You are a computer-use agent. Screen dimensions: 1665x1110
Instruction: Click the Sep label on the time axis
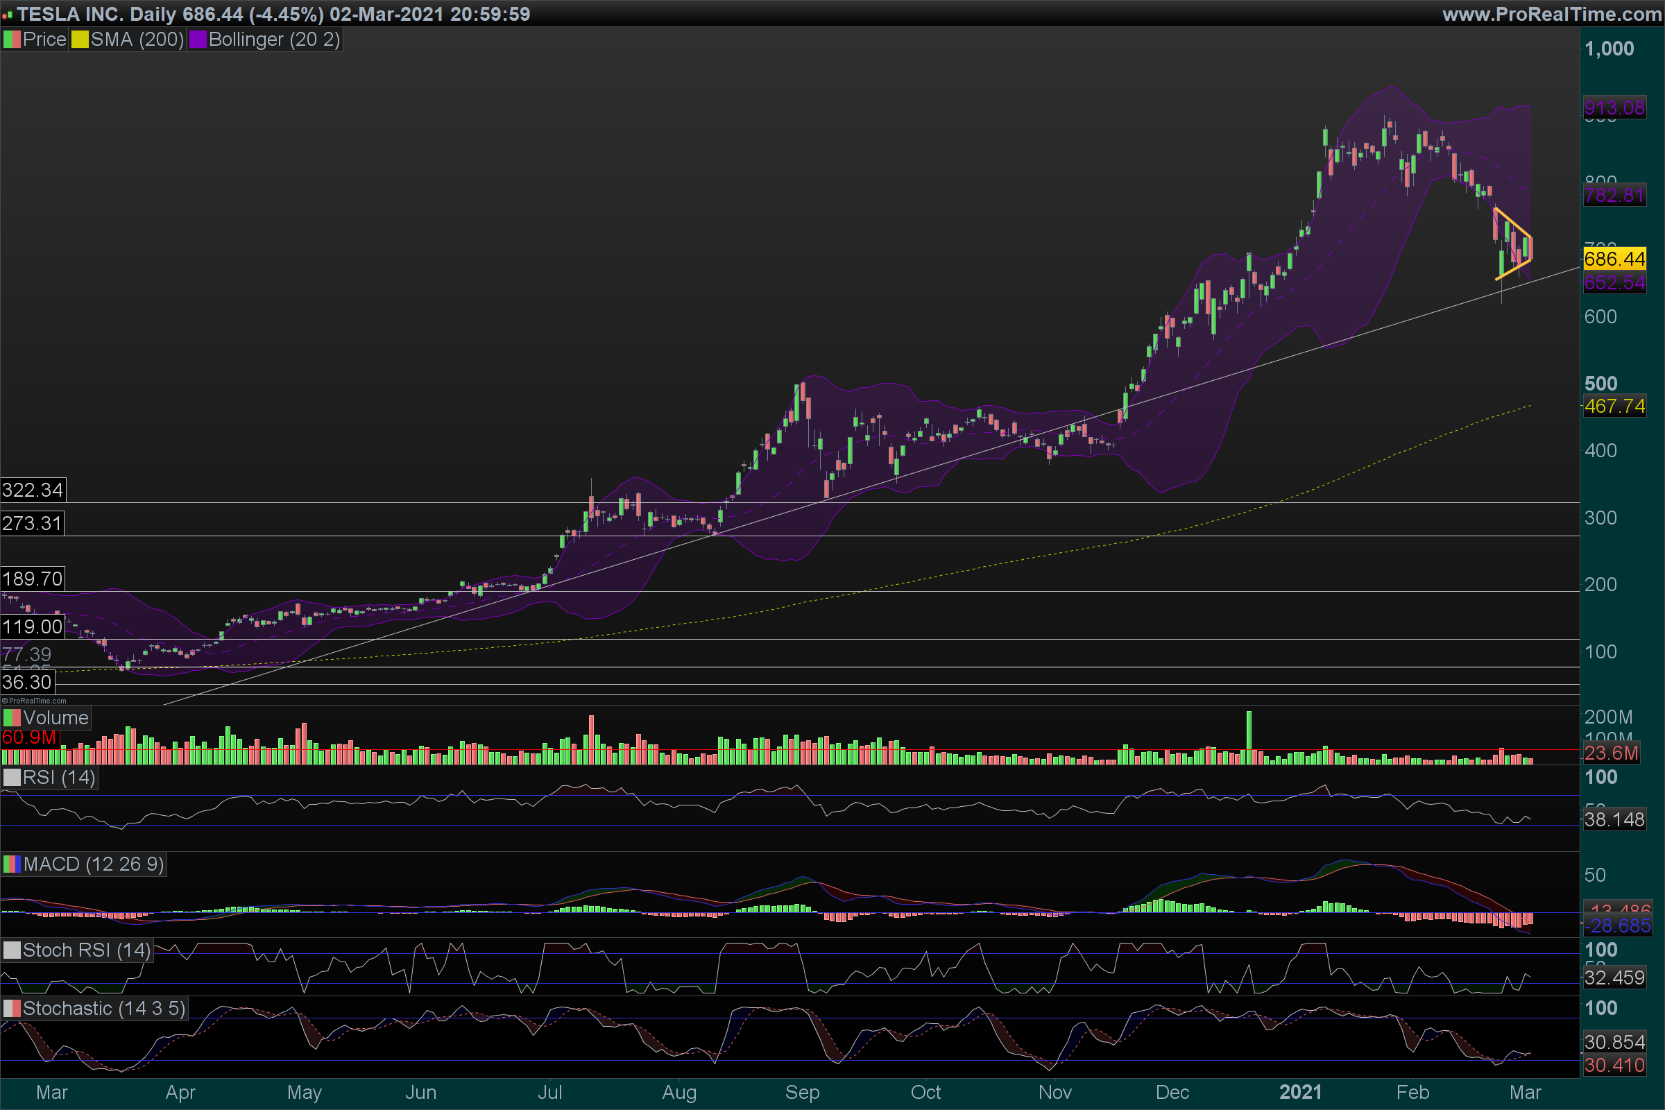(802, 1091)
